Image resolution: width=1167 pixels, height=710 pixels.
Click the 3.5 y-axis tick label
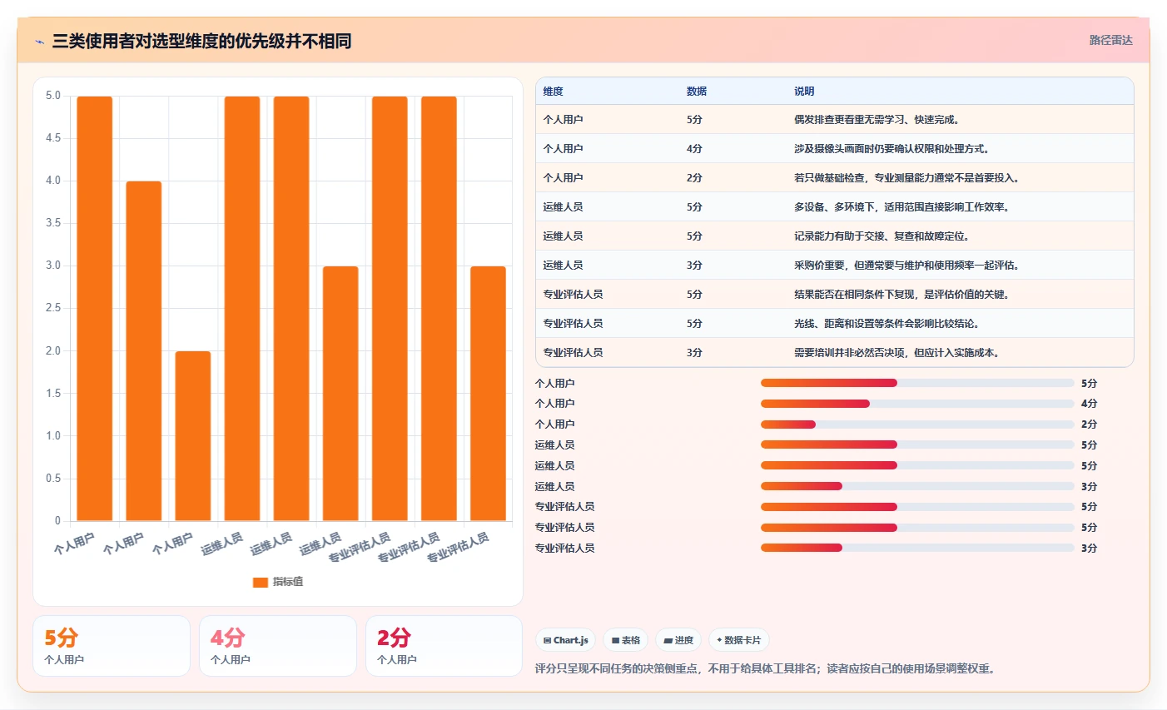click(53, 223)
